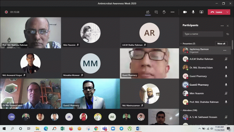The width and height of the screenshot is (234, 132).
Task: Open Firefox from the taskbar
Action: (71, 129)
